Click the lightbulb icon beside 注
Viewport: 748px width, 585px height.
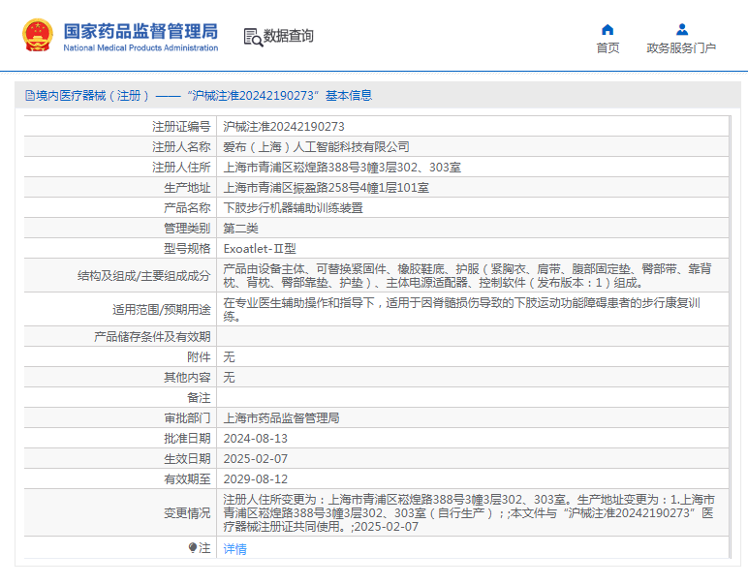click(x=193, y=547)
